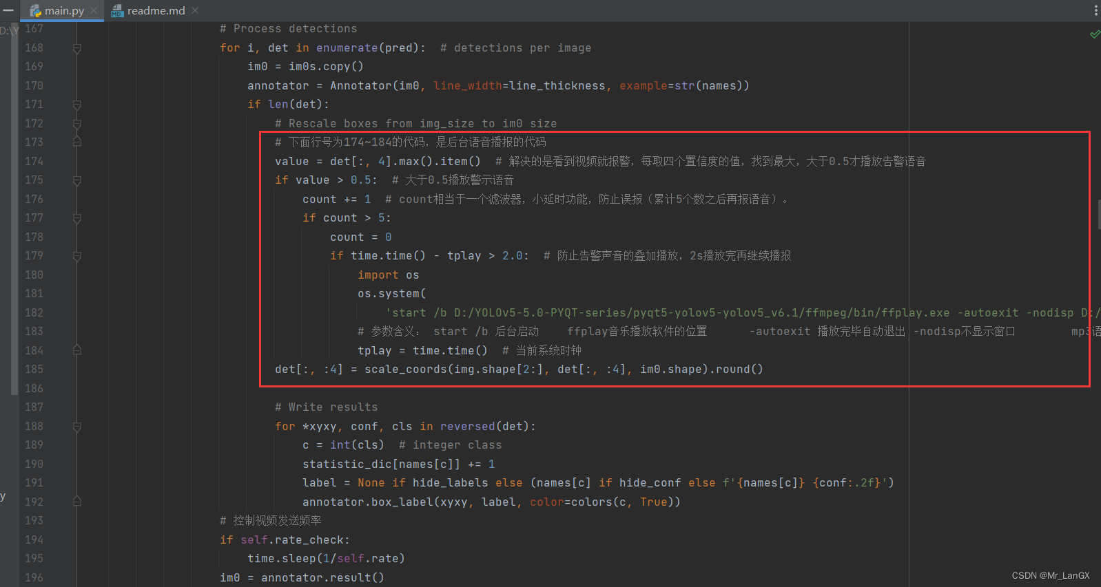Click 'annotator.box_label' on line 192
1101x587 pixels.
click(x=368, y=502)
